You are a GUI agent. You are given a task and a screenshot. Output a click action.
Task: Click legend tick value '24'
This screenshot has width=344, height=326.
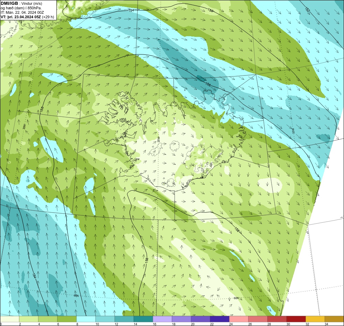coord(231,324)
